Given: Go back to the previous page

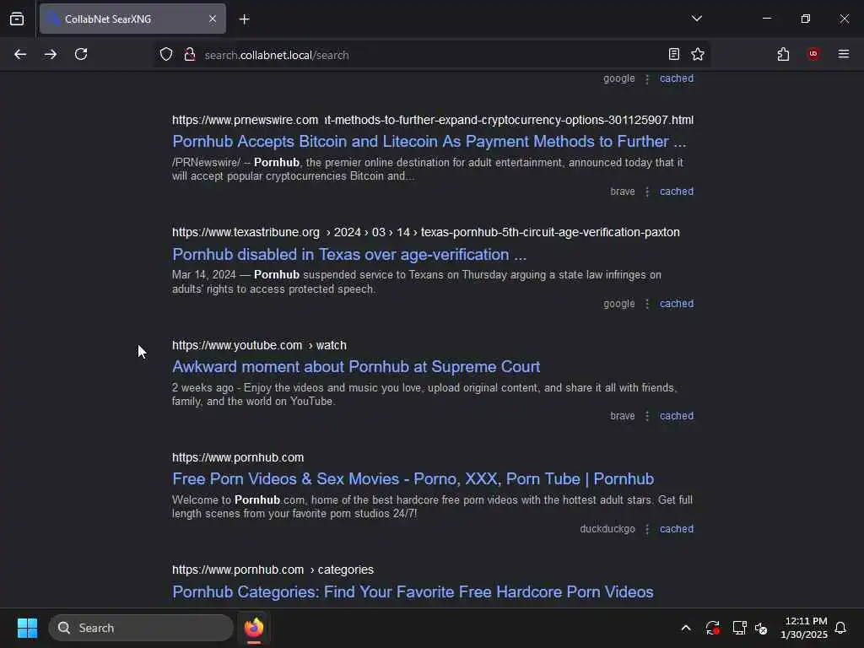Looking at the screenshot, I should click(x=20, y=54).
